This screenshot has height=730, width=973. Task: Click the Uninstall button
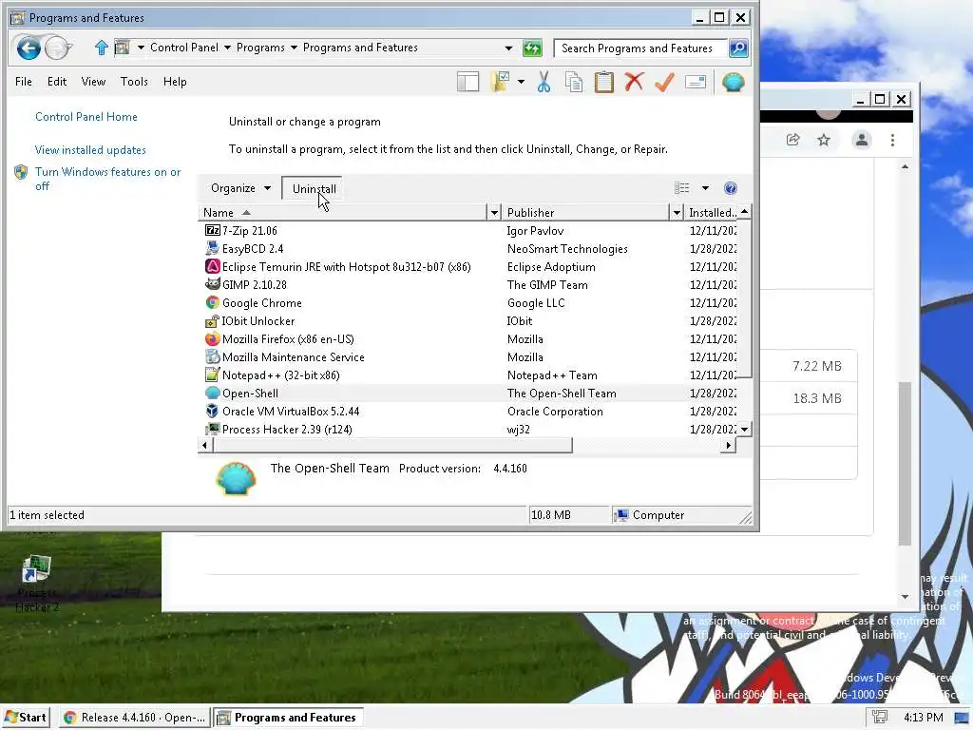314,189
